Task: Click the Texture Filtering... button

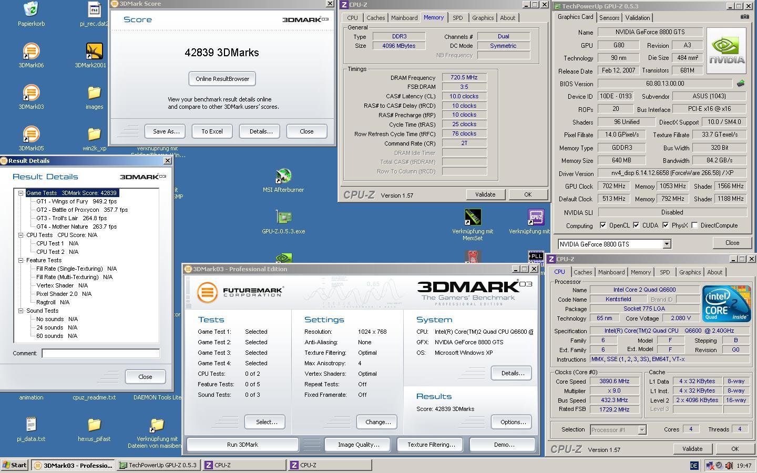Action: [x=431, y=445]
